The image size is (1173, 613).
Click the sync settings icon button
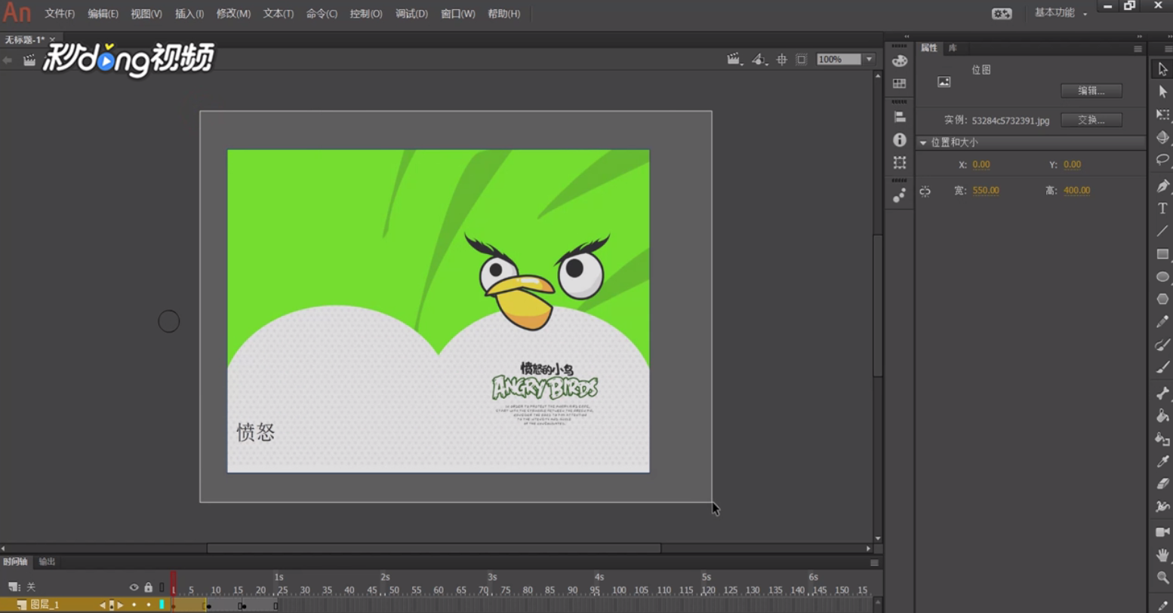click(1002, 14)
